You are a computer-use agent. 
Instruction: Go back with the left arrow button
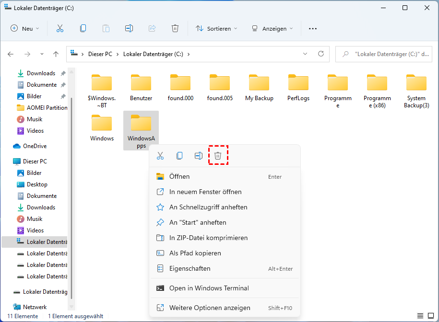(x=11, y=54)
